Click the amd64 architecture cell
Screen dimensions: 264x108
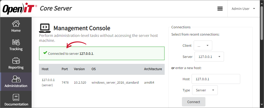pyautogui.click(x=149, y=82)
